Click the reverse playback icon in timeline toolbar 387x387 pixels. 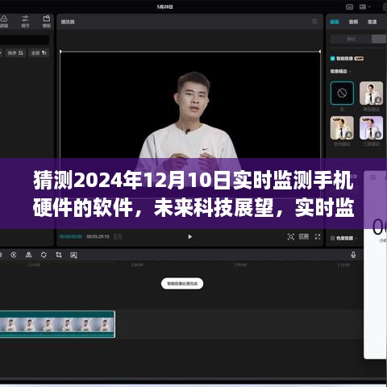point(14,255)
